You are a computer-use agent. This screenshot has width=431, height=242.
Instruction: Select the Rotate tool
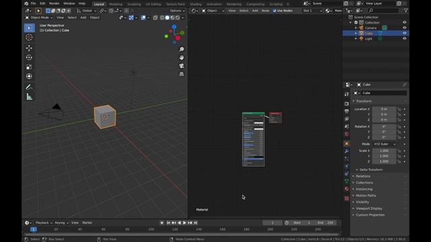tap(29, 57)
